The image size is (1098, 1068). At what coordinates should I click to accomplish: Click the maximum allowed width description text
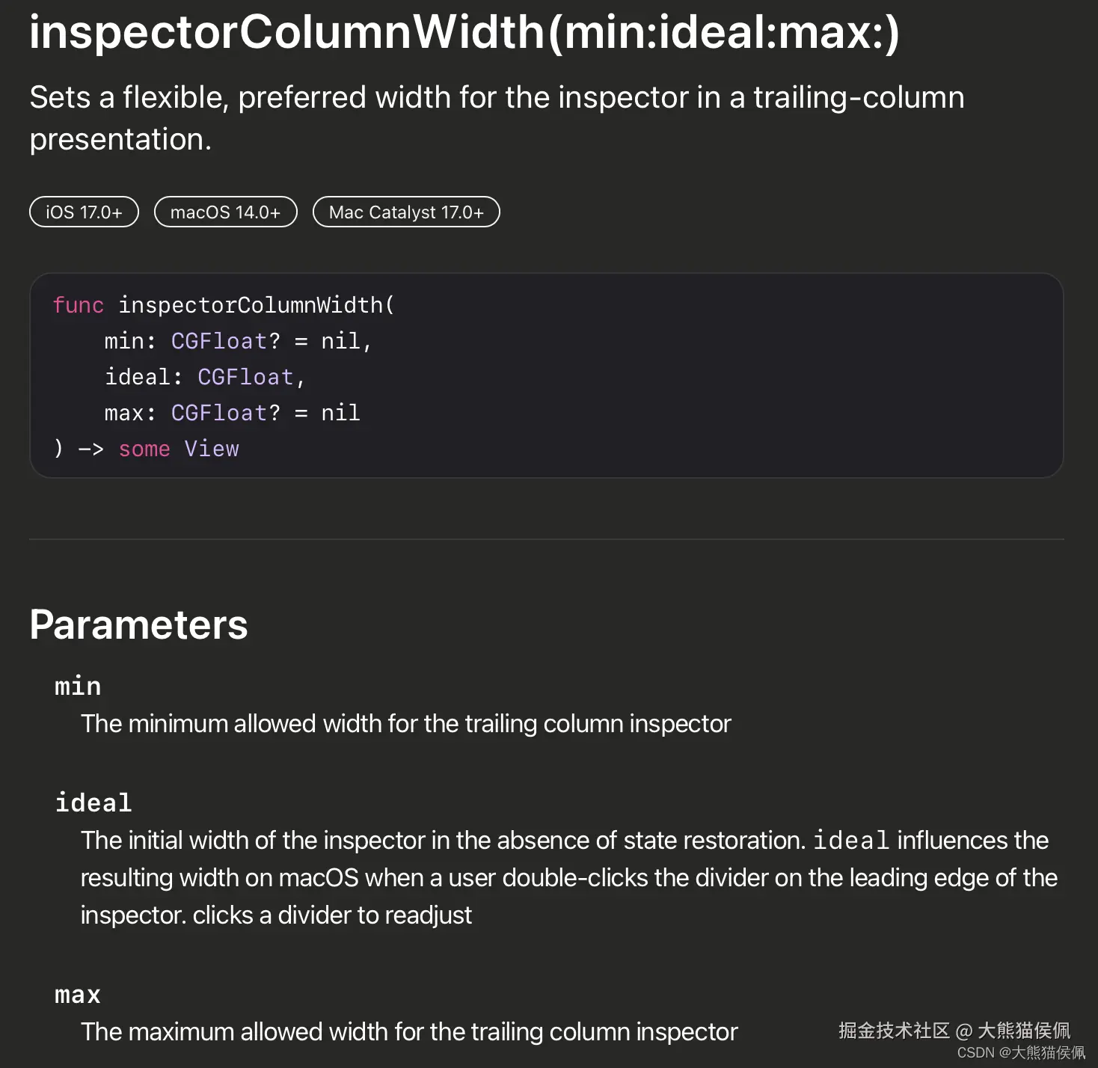point(409,1032)
